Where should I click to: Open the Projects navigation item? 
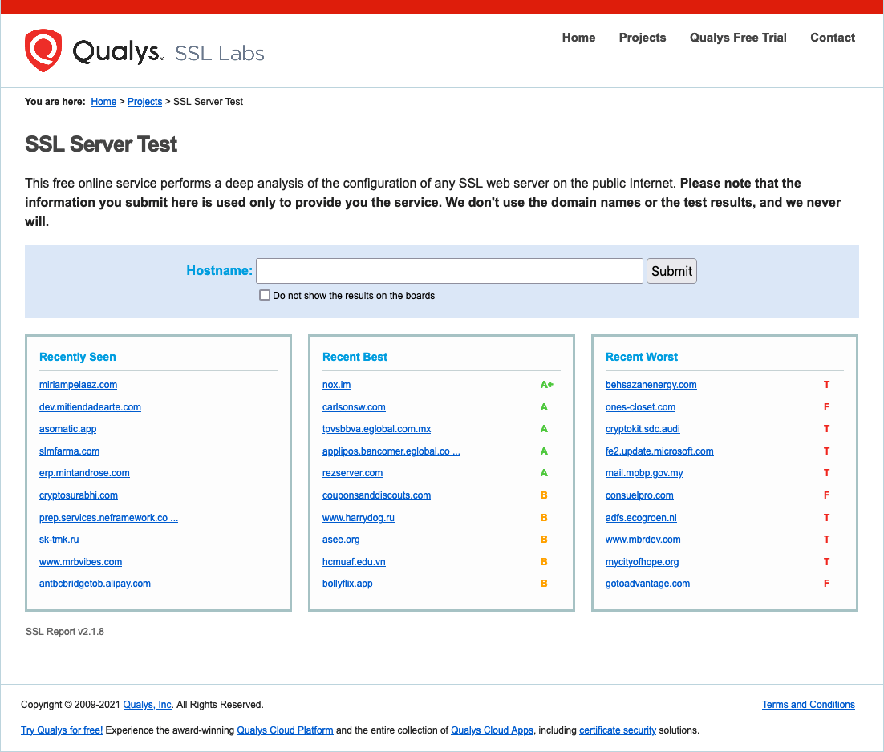tap(642, 38)
